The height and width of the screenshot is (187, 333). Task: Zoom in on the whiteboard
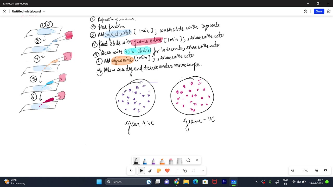point(317,171)
